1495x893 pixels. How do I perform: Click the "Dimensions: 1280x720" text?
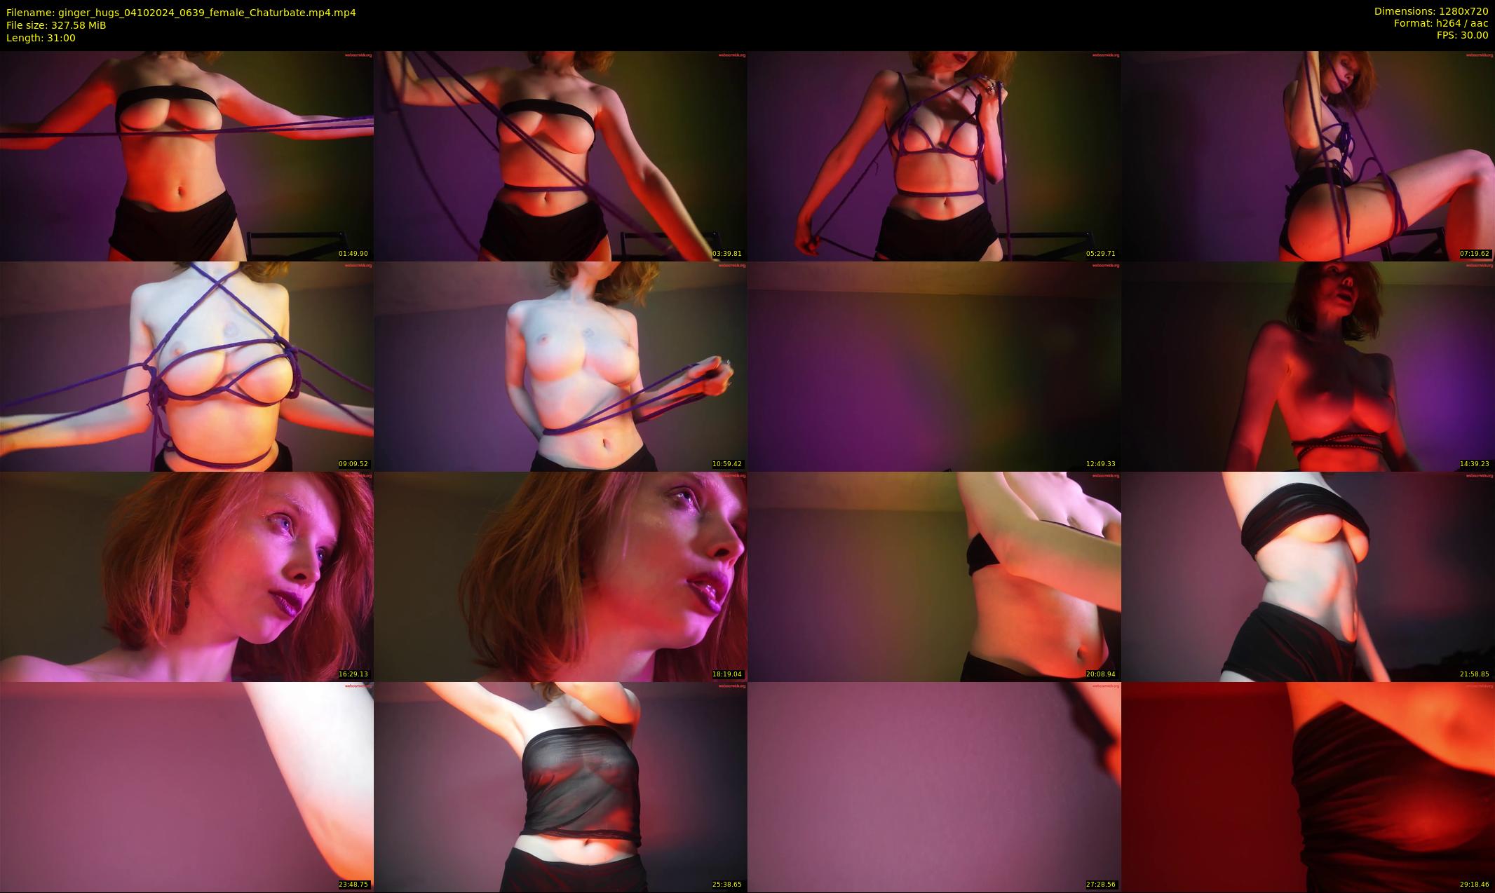click(1431, 11)
